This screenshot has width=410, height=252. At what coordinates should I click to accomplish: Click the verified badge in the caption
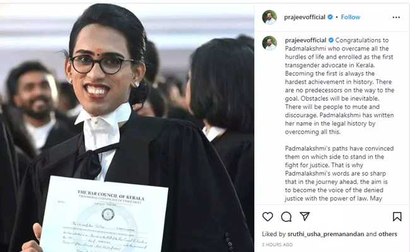tap(331, 40)
